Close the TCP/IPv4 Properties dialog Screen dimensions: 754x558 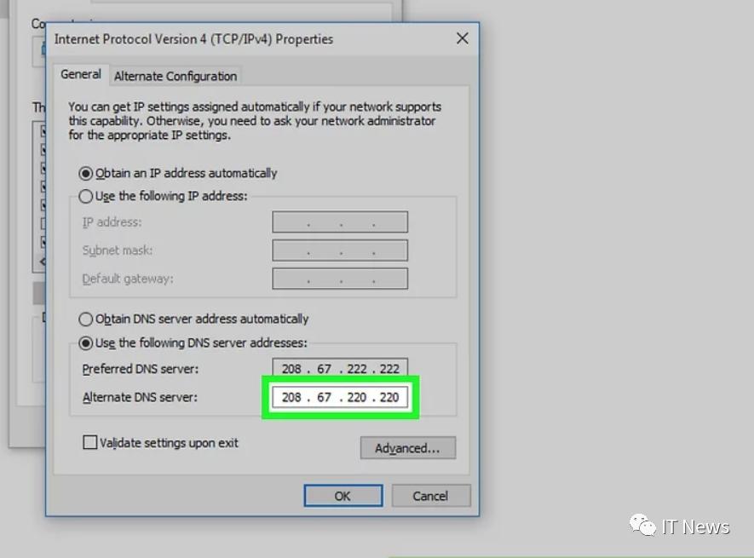462,38
